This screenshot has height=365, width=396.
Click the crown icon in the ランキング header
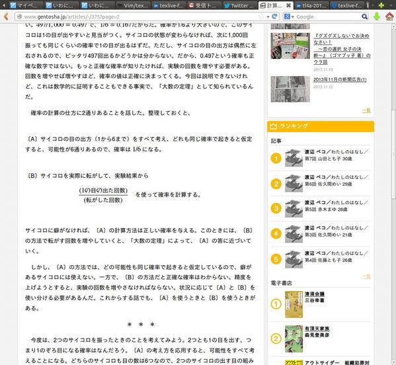pos(274,126)
